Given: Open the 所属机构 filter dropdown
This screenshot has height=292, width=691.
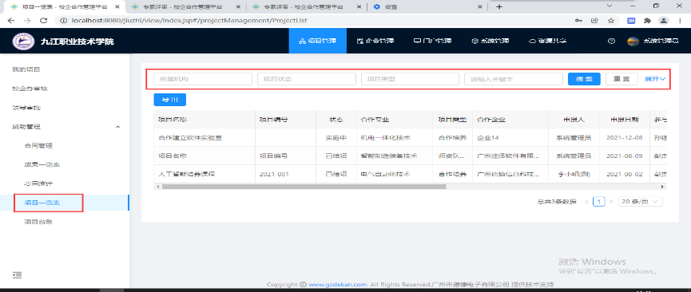Looking at the screenshot, I should 203,79.
